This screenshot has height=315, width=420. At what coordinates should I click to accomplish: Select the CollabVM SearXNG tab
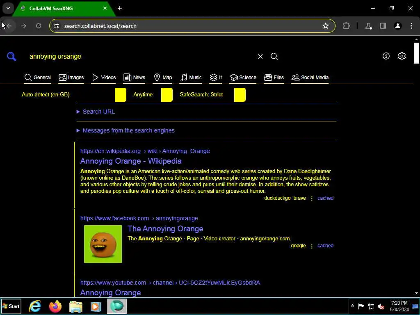click(64, 9)
